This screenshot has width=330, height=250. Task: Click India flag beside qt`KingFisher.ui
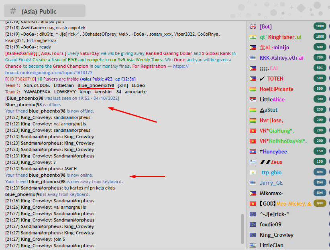coord(253,37)
